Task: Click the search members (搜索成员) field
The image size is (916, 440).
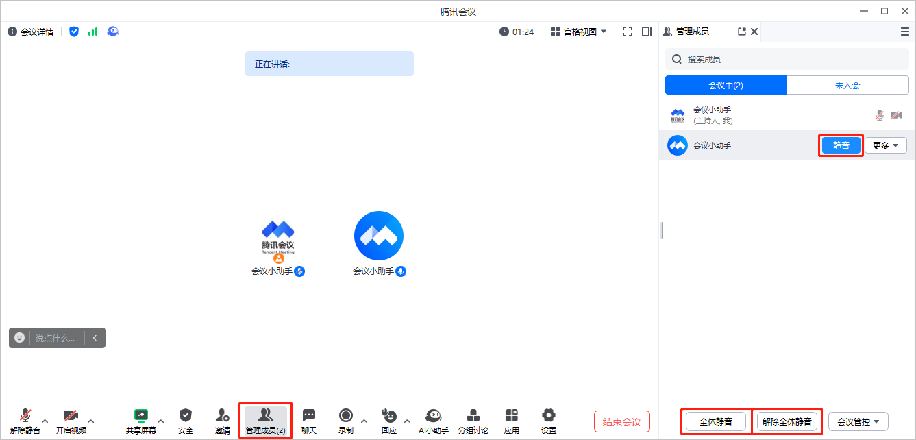Action: (787, 59)
